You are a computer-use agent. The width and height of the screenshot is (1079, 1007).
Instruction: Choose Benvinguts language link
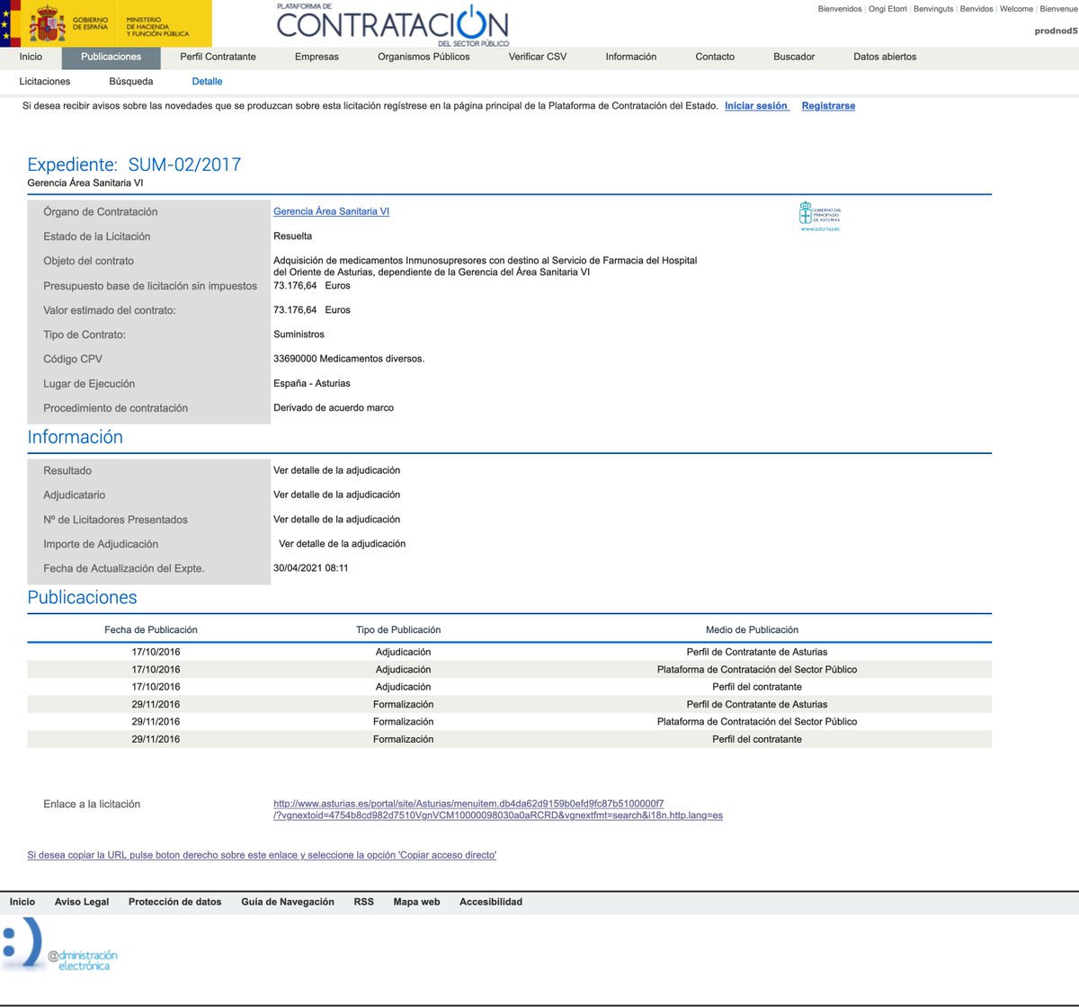coord(933,9)
